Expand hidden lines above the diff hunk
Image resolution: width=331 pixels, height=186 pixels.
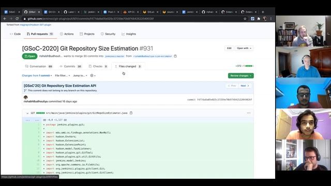point(32,120)
